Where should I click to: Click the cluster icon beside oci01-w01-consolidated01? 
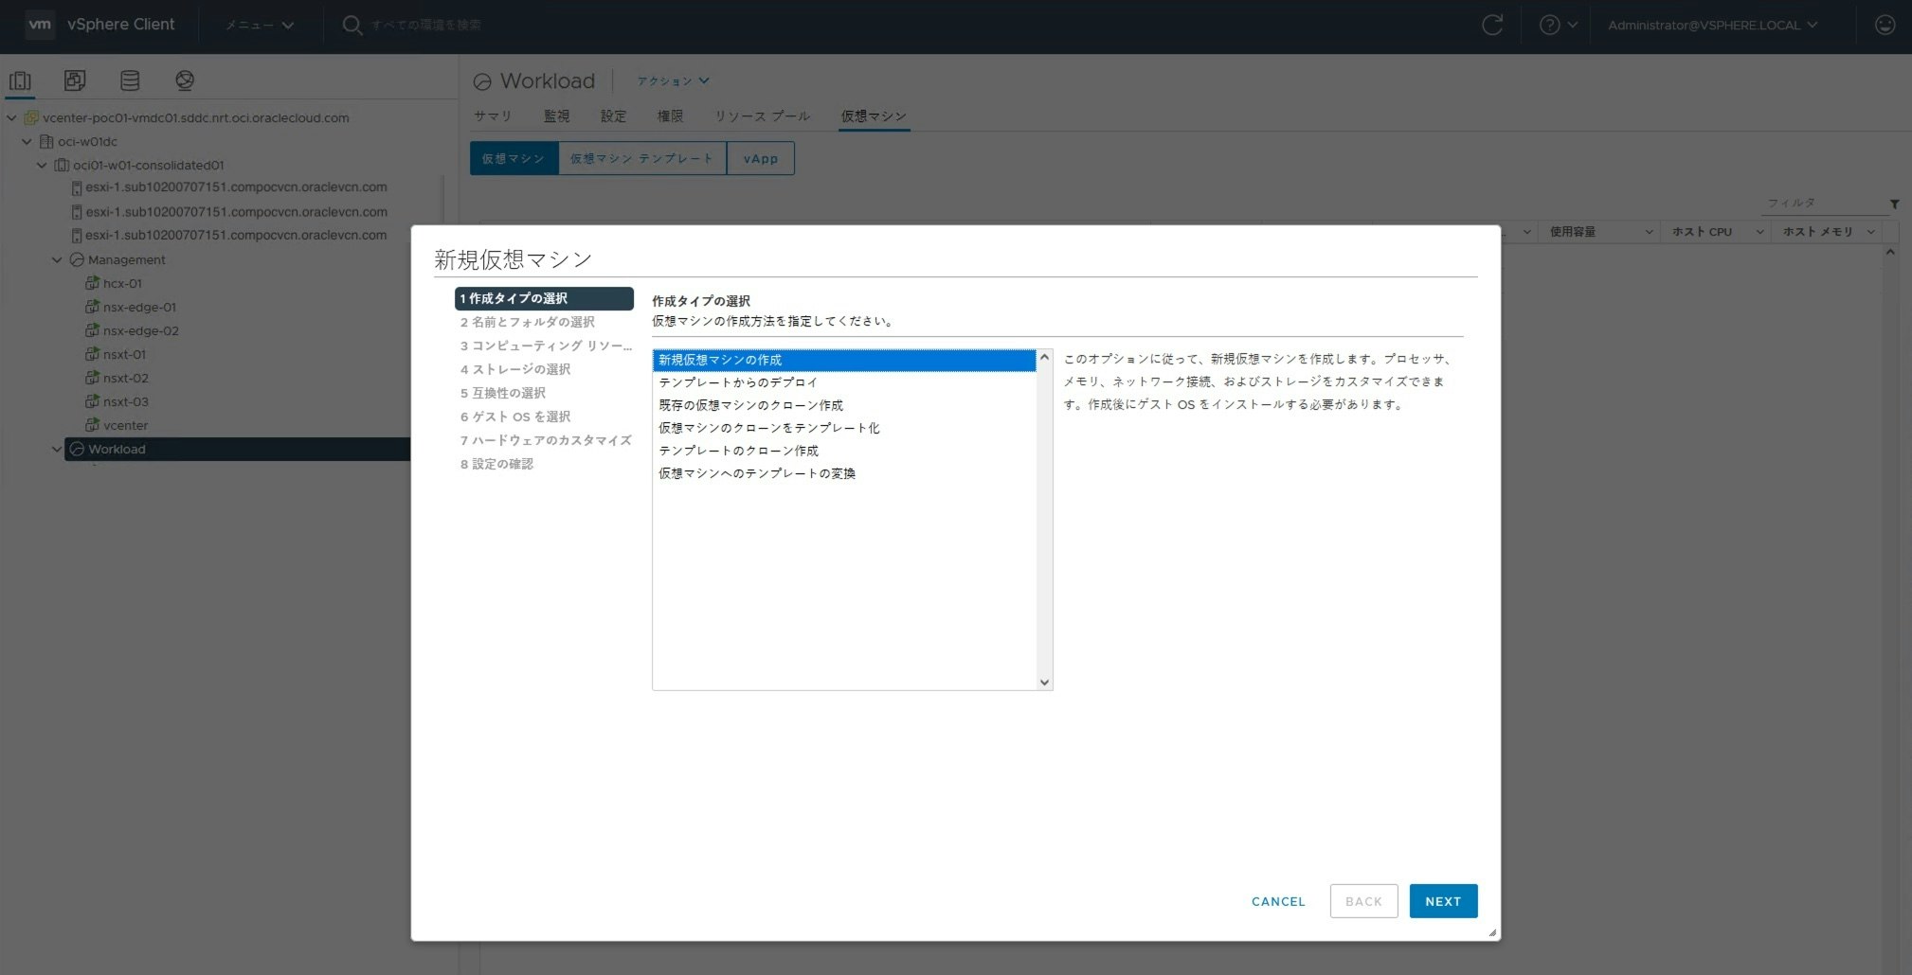[x=62, y=166]
